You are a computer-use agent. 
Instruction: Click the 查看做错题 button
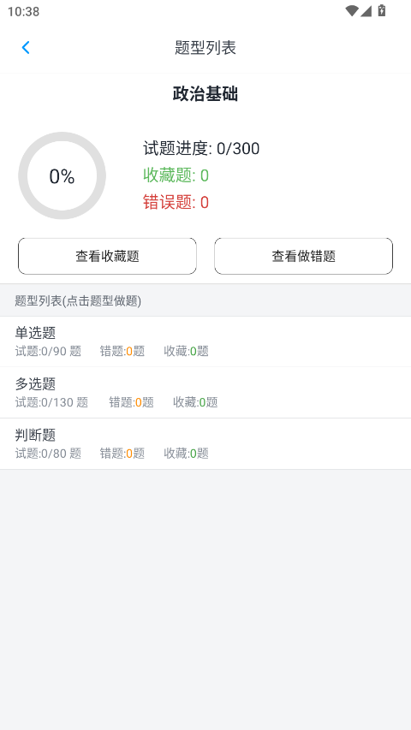(x=303, y=256)
